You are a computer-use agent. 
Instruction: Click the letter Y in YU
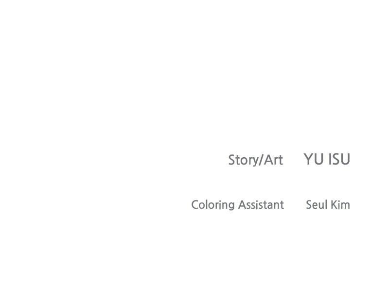tap(308, 159)
